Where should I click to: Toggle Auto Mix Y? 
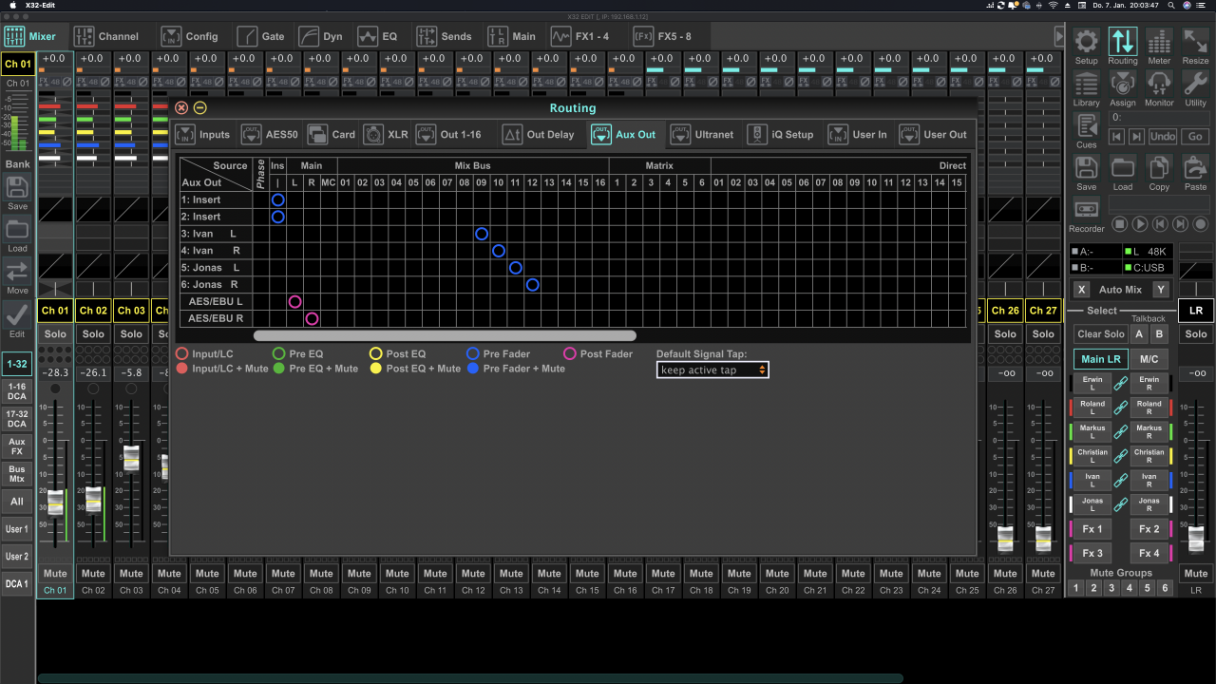(1160, 290)
